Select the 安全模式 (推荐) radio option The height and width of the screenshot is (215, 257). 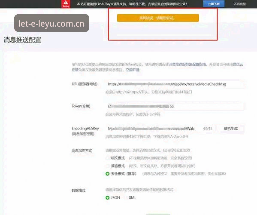click(108, 174)
